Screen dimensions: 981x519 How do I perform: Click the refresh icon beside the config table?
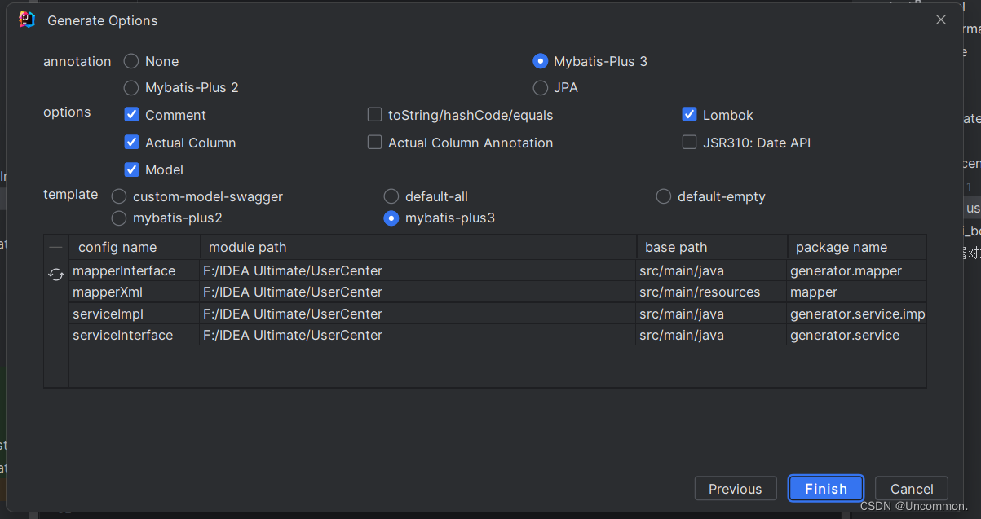click(56, 275)
